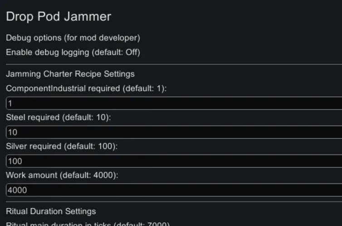Click into the Work amount input field
This screenshot has height=226, width=342.
[172, 190]
